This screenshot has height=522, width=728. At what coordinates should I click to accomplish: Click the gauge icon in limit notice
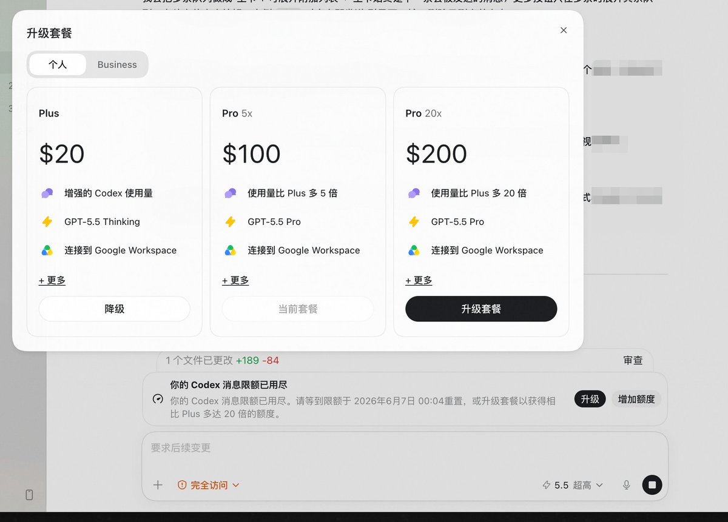[158, 399]
